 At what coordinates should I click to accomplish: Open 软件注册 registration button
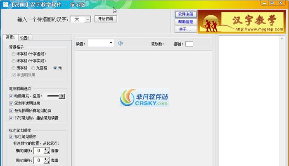tap(186, 14)
